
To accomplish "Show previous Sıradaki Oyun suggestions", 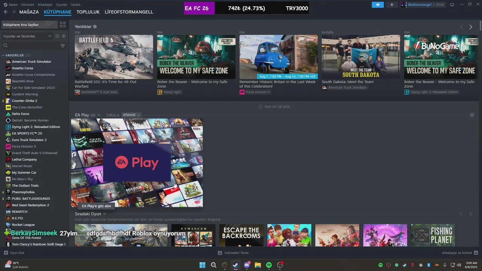I will click(461, 214).
